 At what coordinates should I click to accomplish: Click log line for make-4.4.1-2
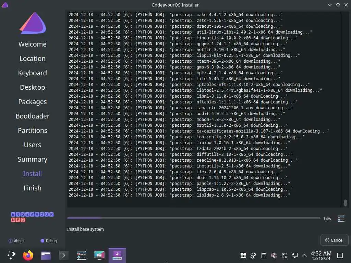tap(175, 14)
